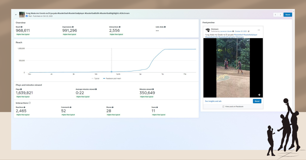Show info tooltip for Link clicks
This screenshot has height=160, width=306.
pos(165,27)
